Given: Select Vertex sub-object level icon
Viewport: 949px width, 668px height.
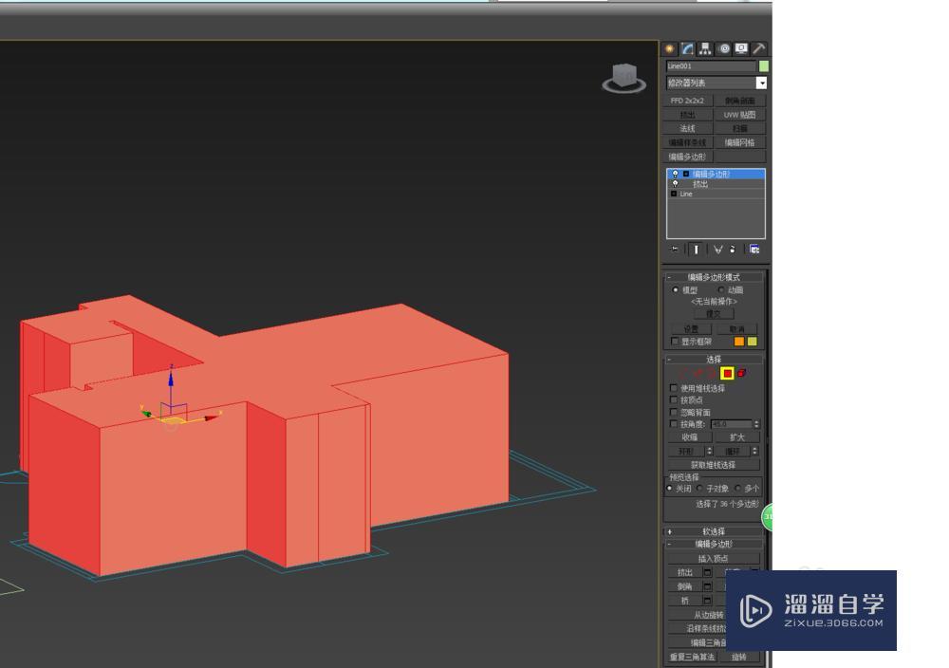Looking at the screenshot, I should pos(684,373).
